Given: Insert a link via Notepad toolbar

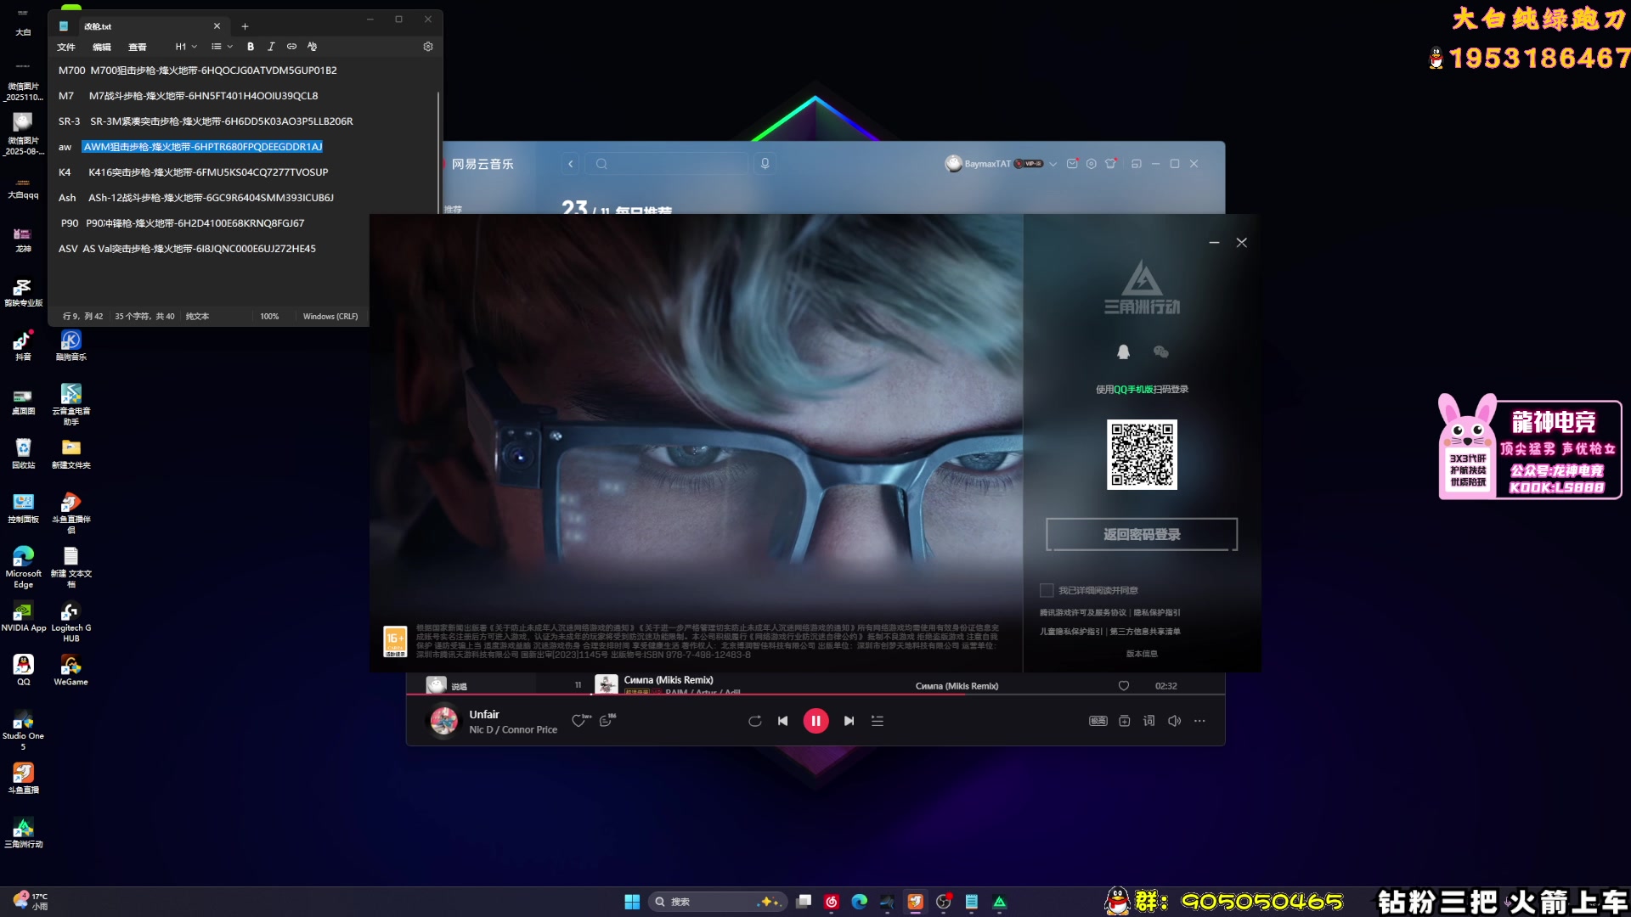Looking at the screenshot, I should pyautogui.click(x=291, y=47).
